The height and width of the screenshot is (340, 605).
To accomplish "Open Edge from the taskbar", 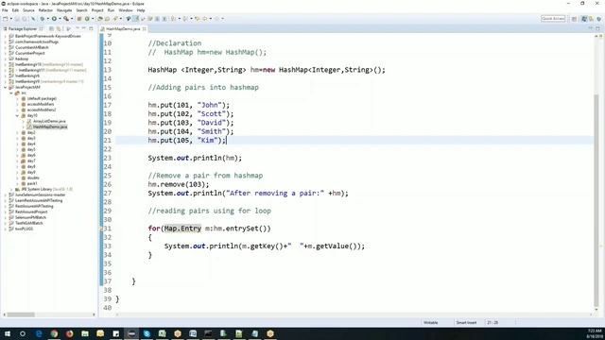I will pyautogui.click(x=39, y=333).
